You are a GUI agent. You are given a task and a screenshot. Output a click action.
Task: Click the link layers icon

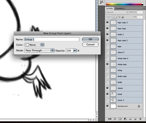(x=109, y=119)
